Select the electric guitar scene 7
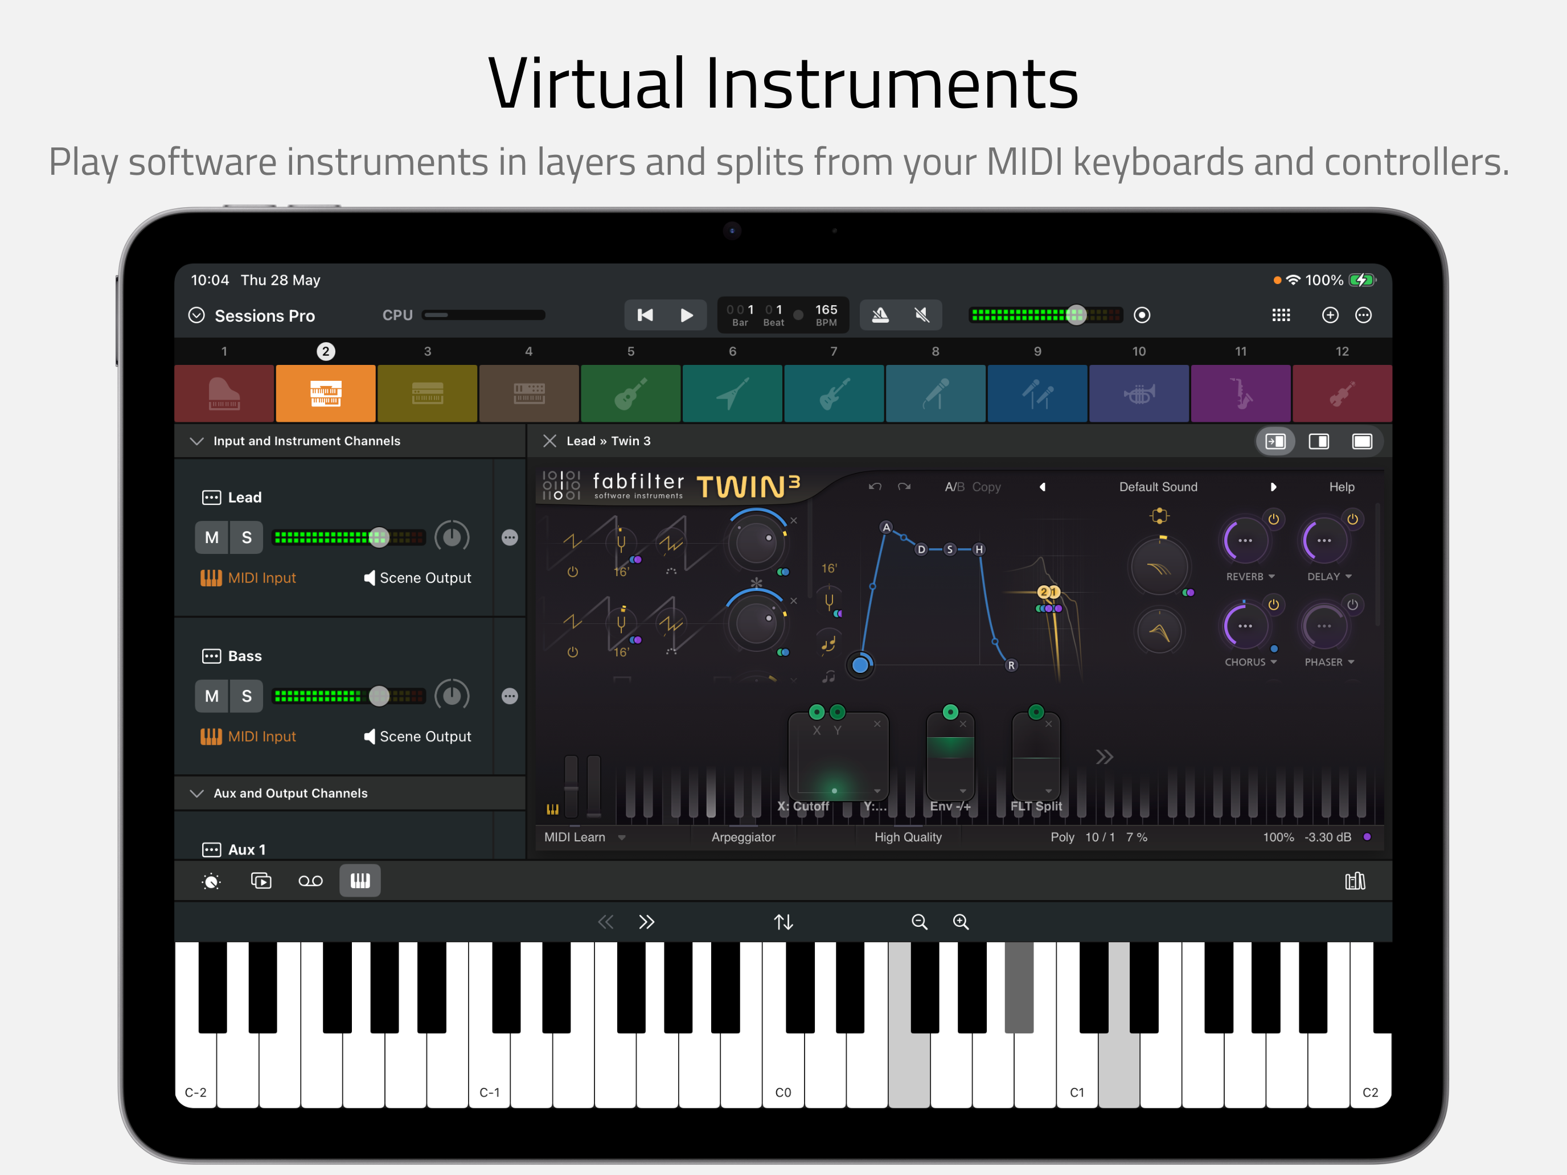Image resolution: width=1567 pixels, height=1175 pixels. pyautogui.click(x=834, y=393)
